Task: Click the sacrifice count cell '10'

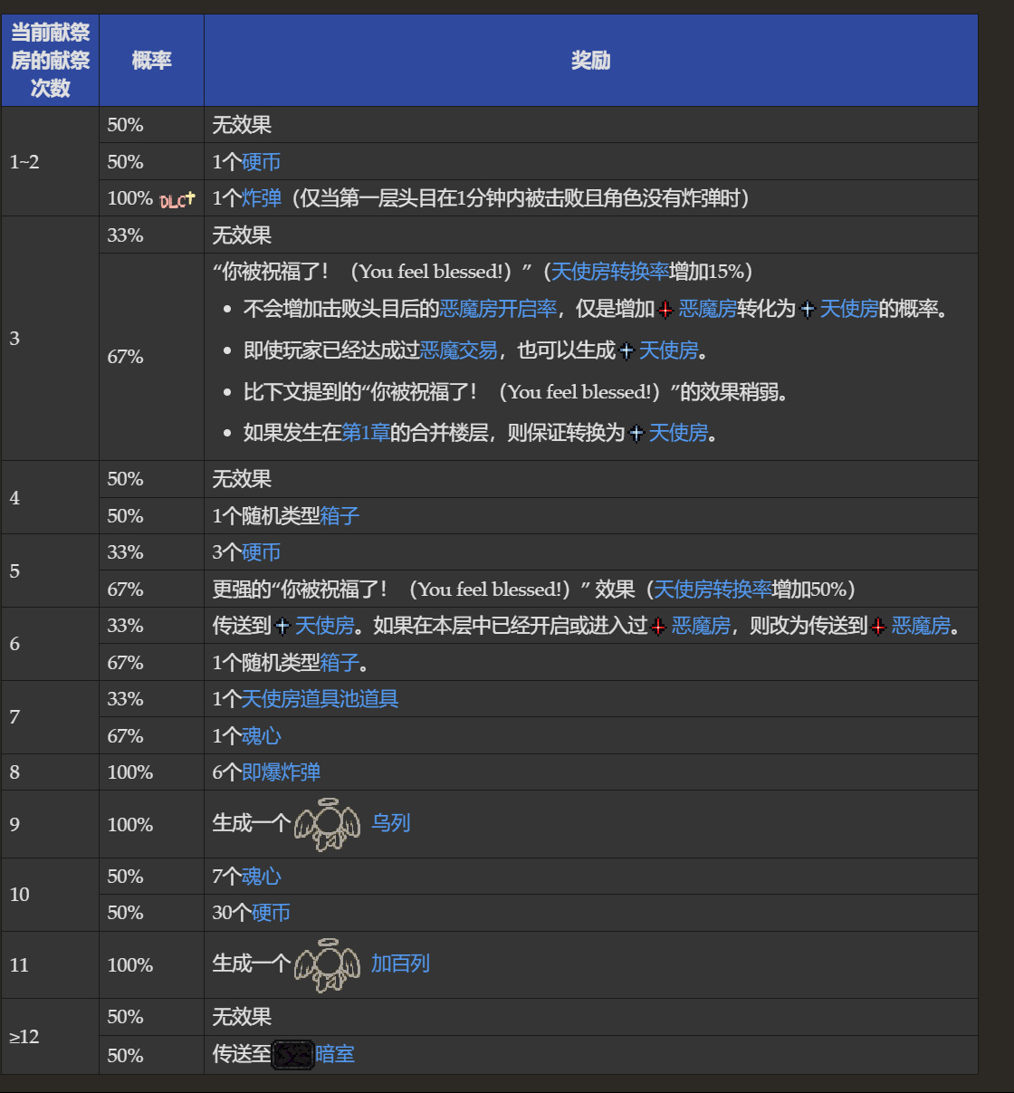Action: coord(51,895)
